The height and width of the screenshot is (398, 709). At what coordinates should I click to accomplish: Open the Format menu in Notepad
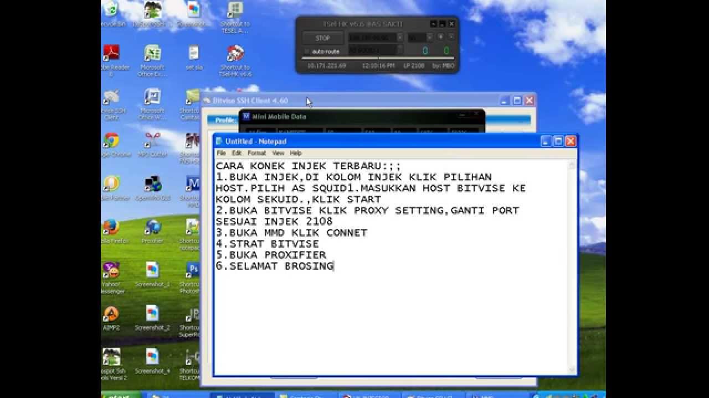click(x=256, y=153)
